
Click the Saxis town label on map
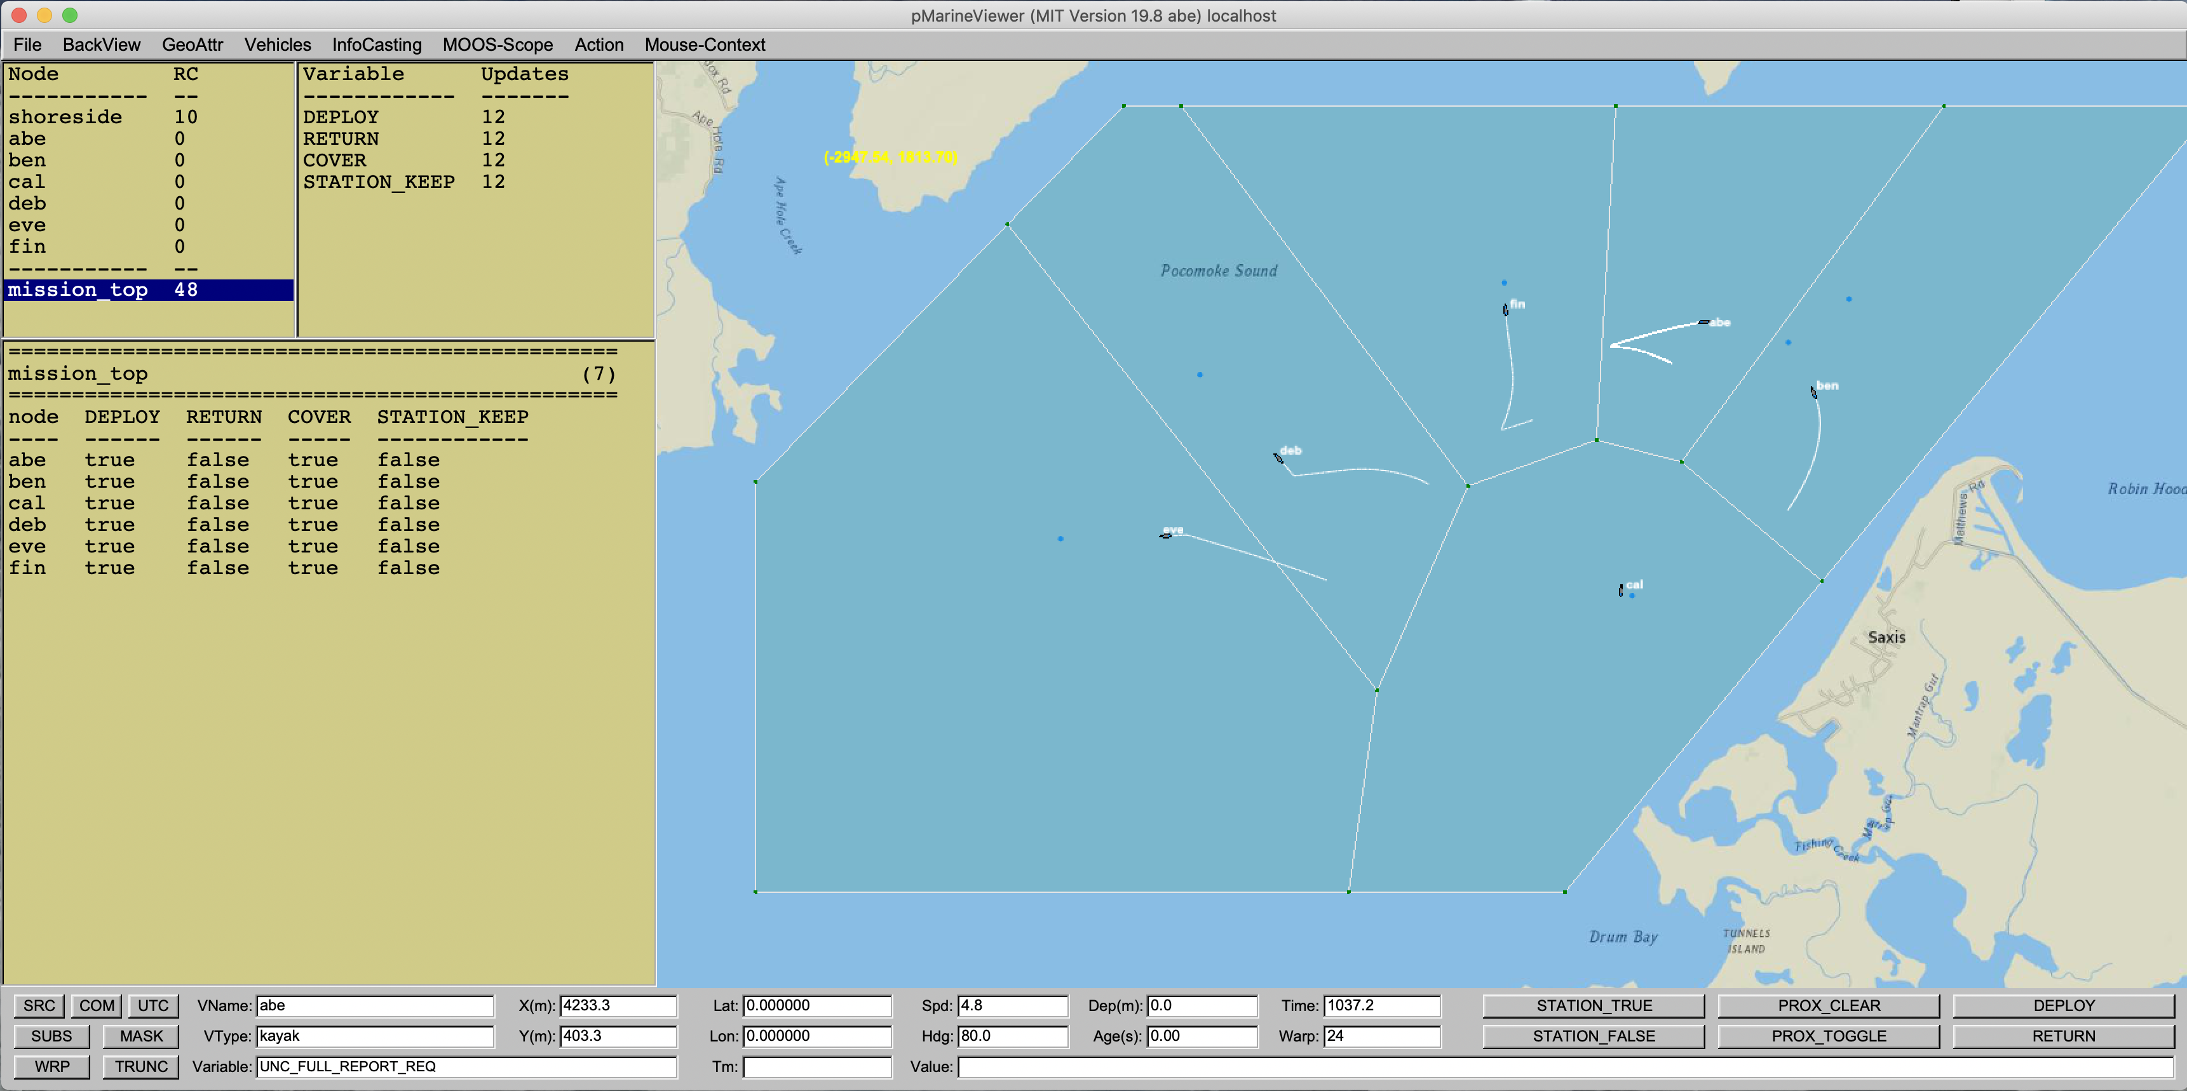(x=1886, y=637)
